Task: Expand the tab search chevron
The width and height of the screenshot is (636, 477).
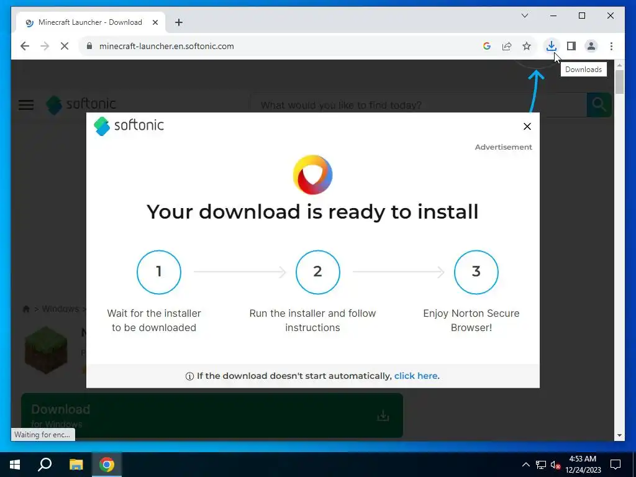Action: coord(524,16)
